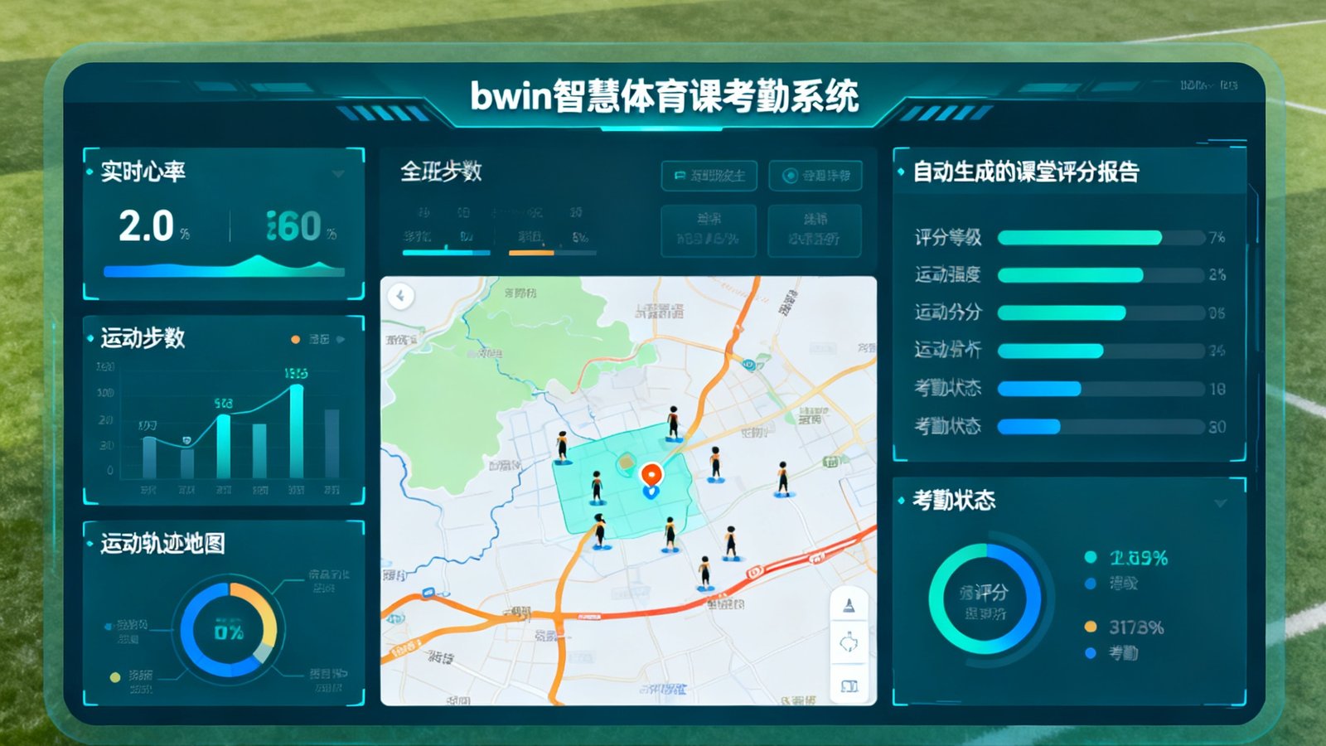The width and height of the screenshot is (1326, 746).
Task: Click the teal legend dot in 考勤状态 panel
Action: (x=1091, y=557)
